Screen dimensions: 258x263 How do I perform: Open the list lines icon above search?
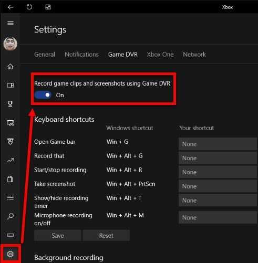11,198
